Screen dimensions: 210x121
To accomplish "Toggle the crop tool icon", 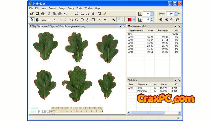I will coord(105,14).
